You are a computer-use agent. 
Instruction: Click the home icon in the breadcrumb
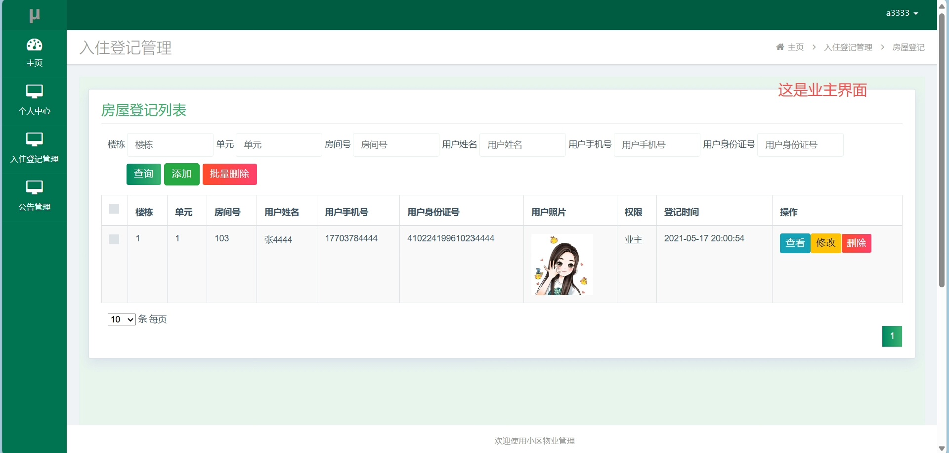[780, 47]
